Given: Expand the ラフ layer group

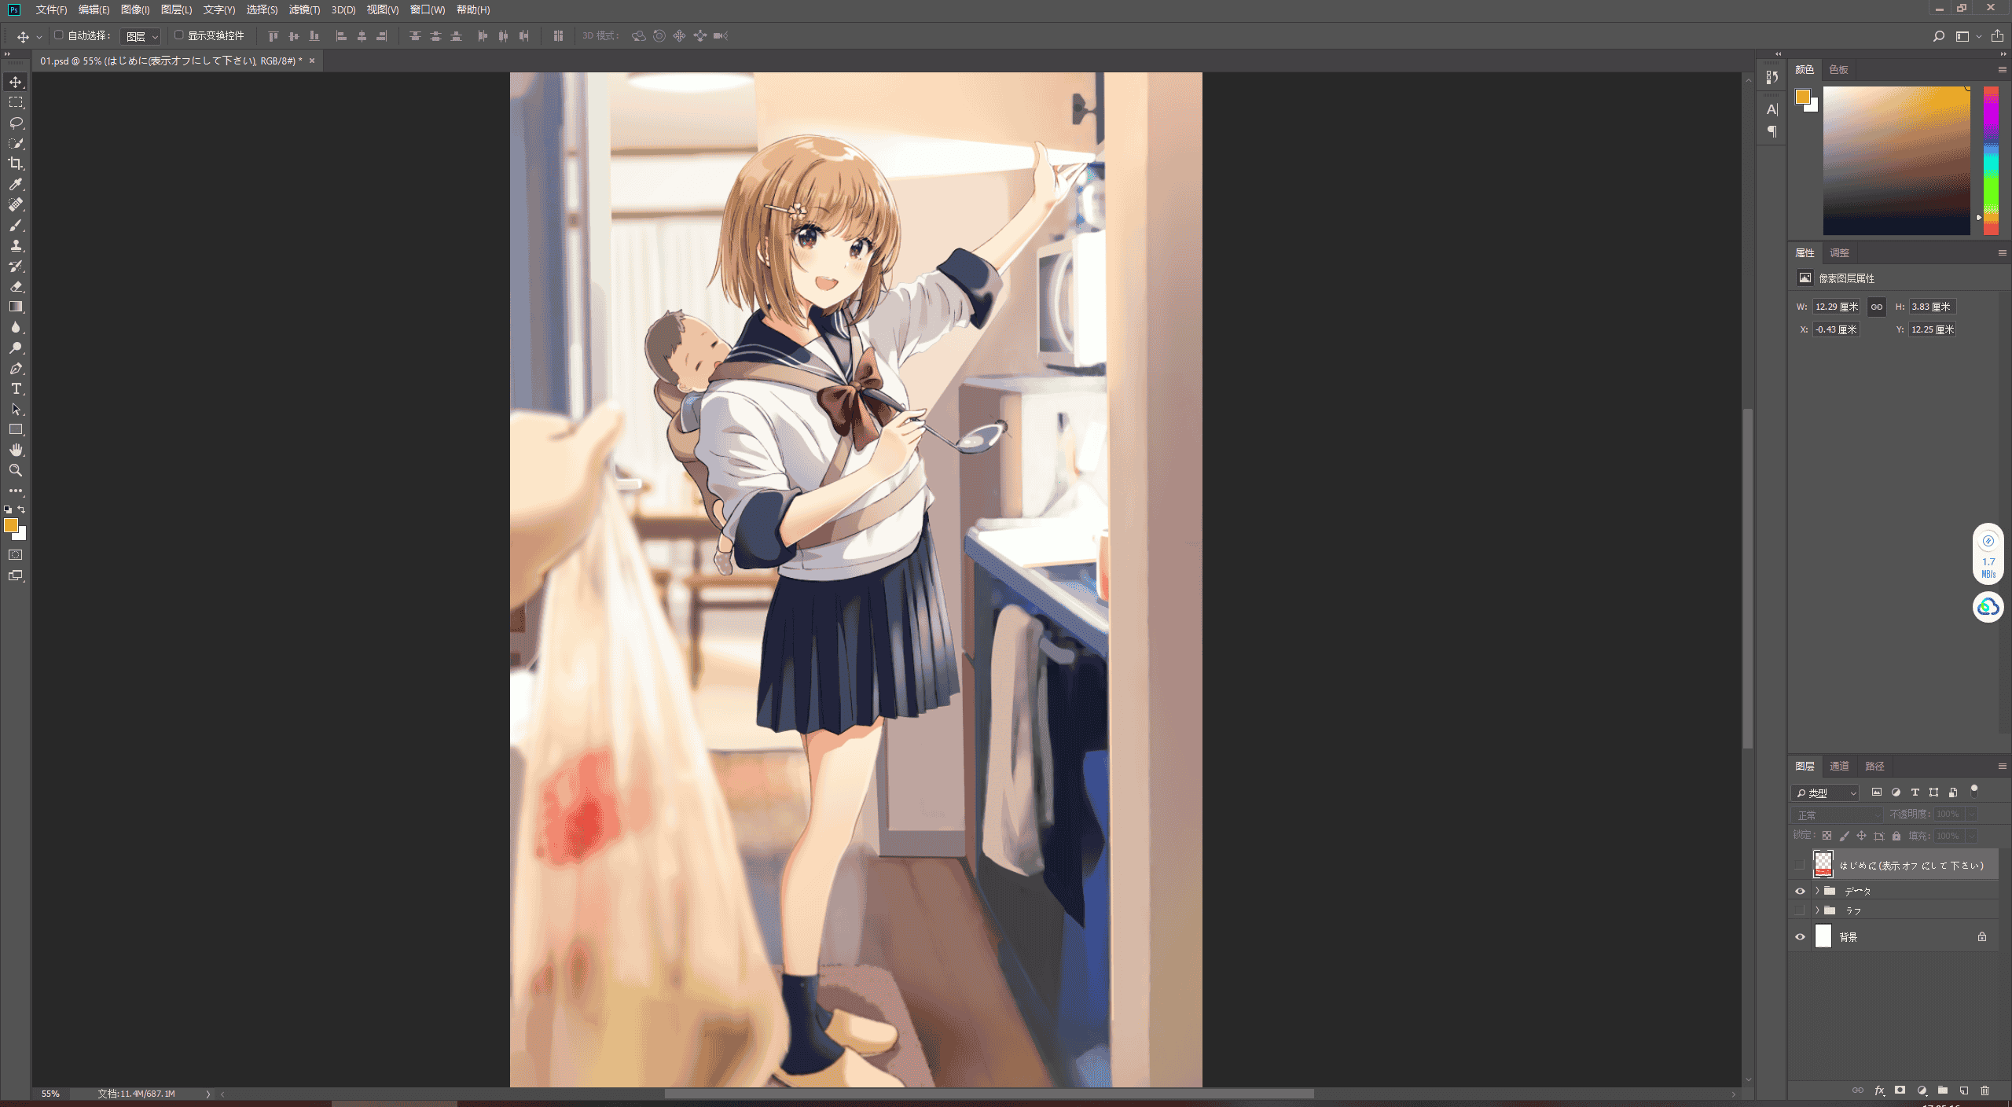Looking at the screenshot, I should click(x=1817, y=910).
